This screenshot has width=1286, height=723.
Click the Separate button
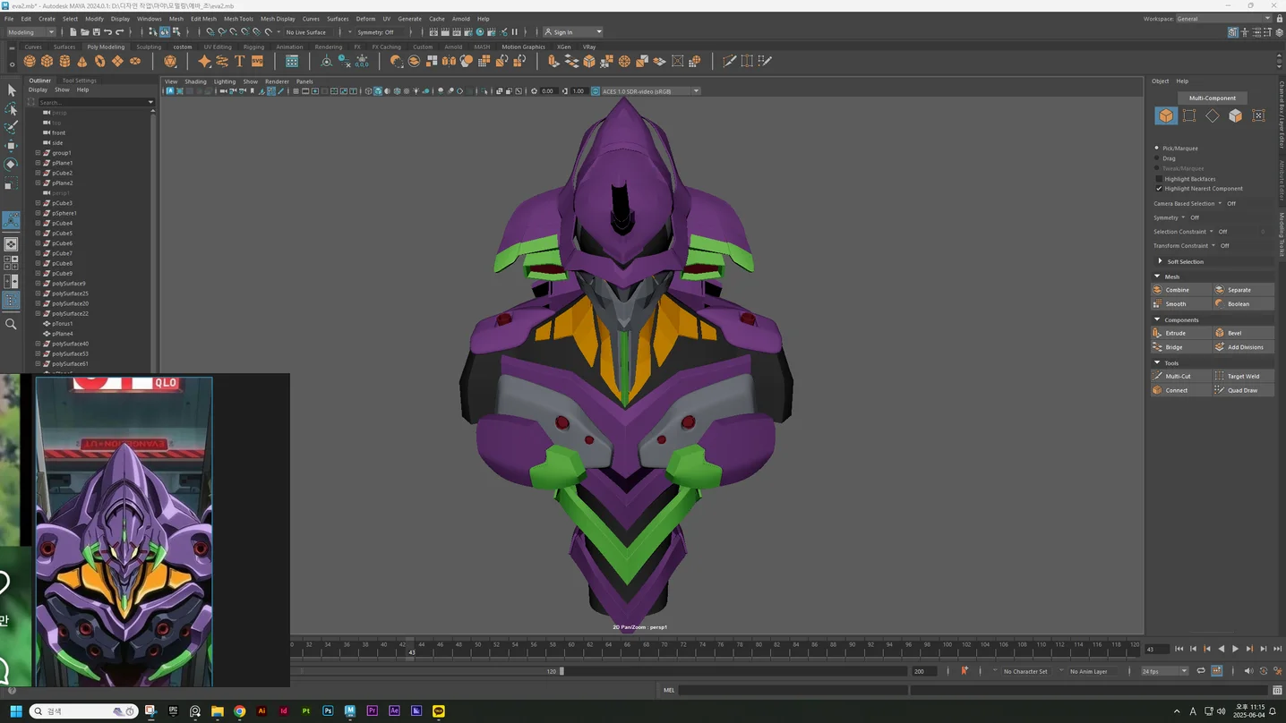click(x=1243, y=290)
